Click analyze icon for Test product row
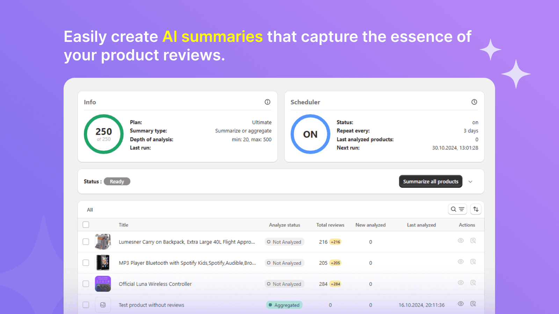The height and width of the screenshot is (314, 559). point(473,304)
